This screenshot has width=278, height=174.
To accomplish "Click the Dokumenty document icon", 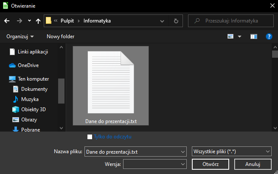I will [x=16, y=89].
